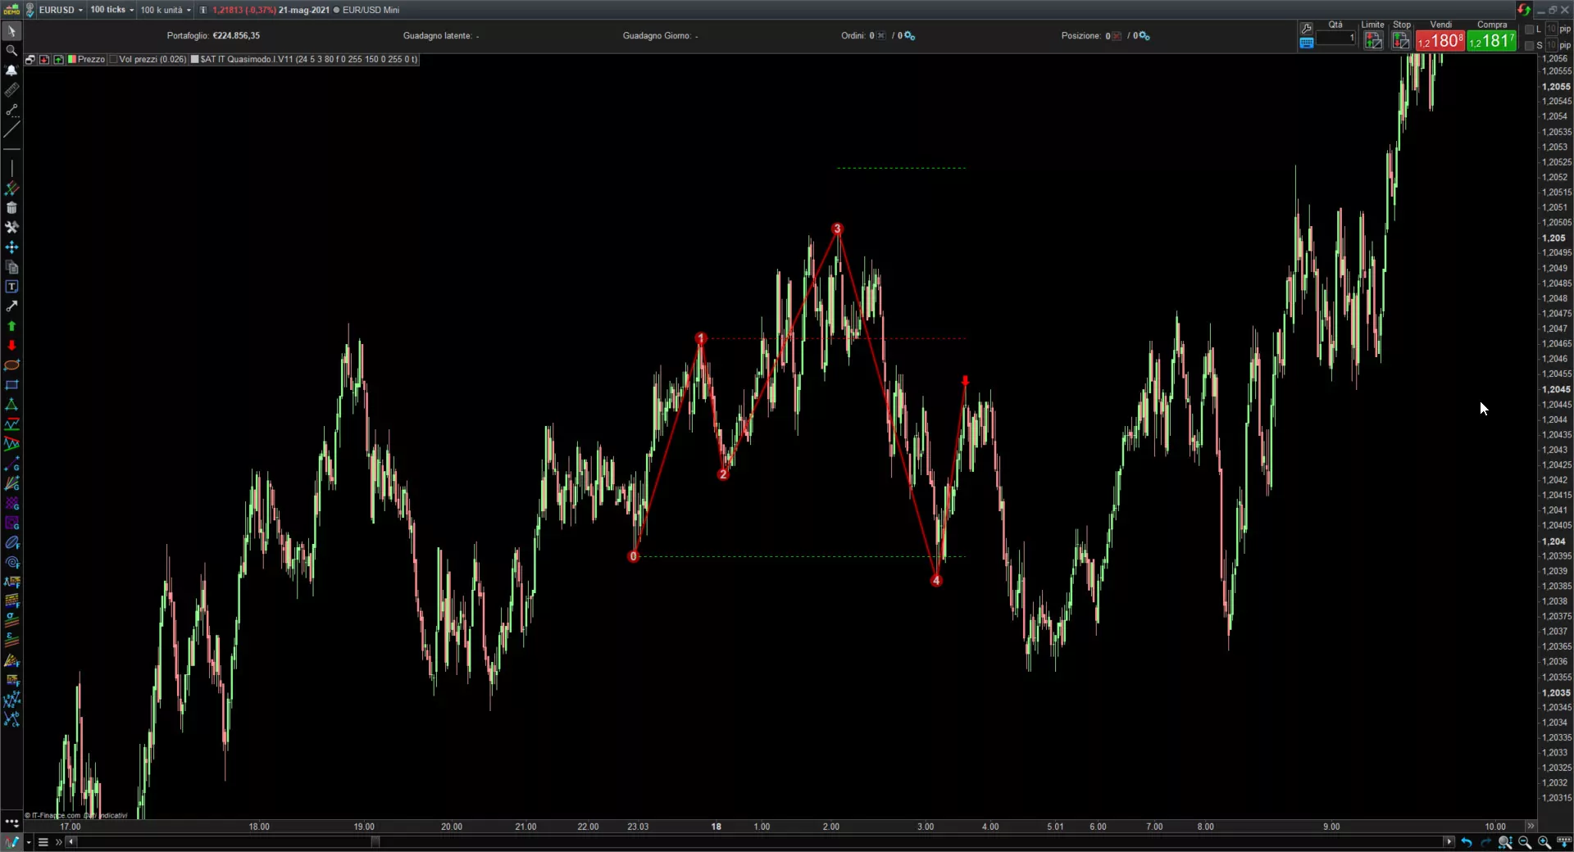Enable the L limit pip checkbox
This screenshot has width=1574, height=852.
tap(1529, 29)
